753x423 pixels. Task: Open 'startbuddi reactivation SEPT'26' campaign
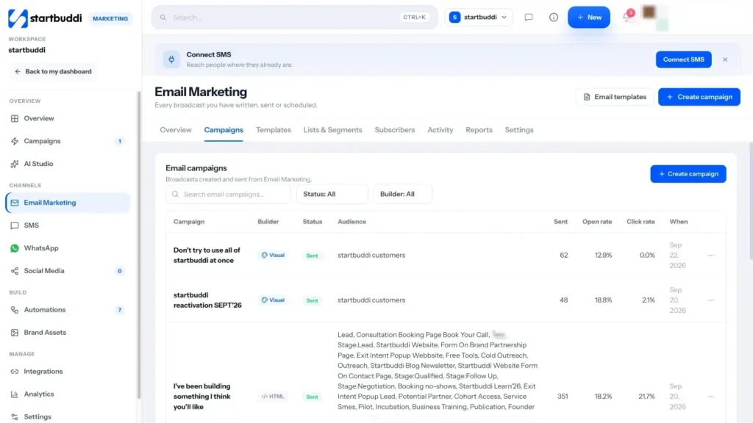pyautogui.click(x=207, y=300)
